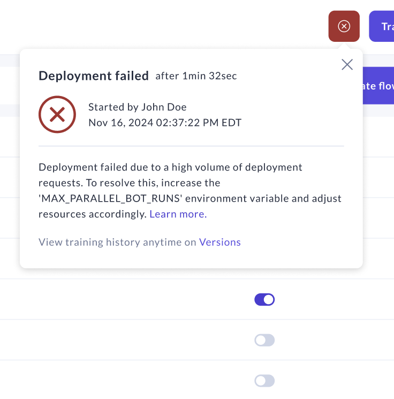The image size is (394, 399).
Task: Click the horizontal divider line in the popover
Action: point(191,146)
